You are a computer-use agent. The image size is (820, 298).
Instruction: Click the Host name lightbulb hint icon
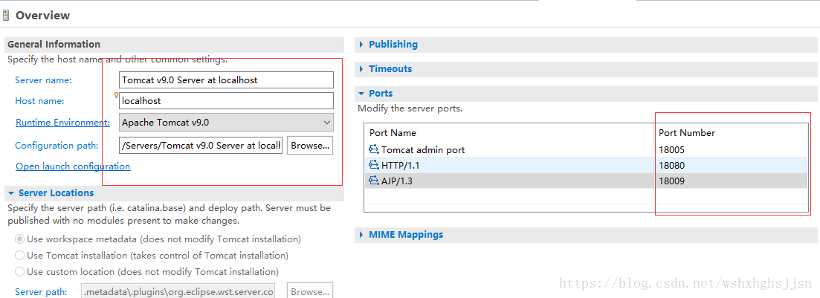click(116, 95)
